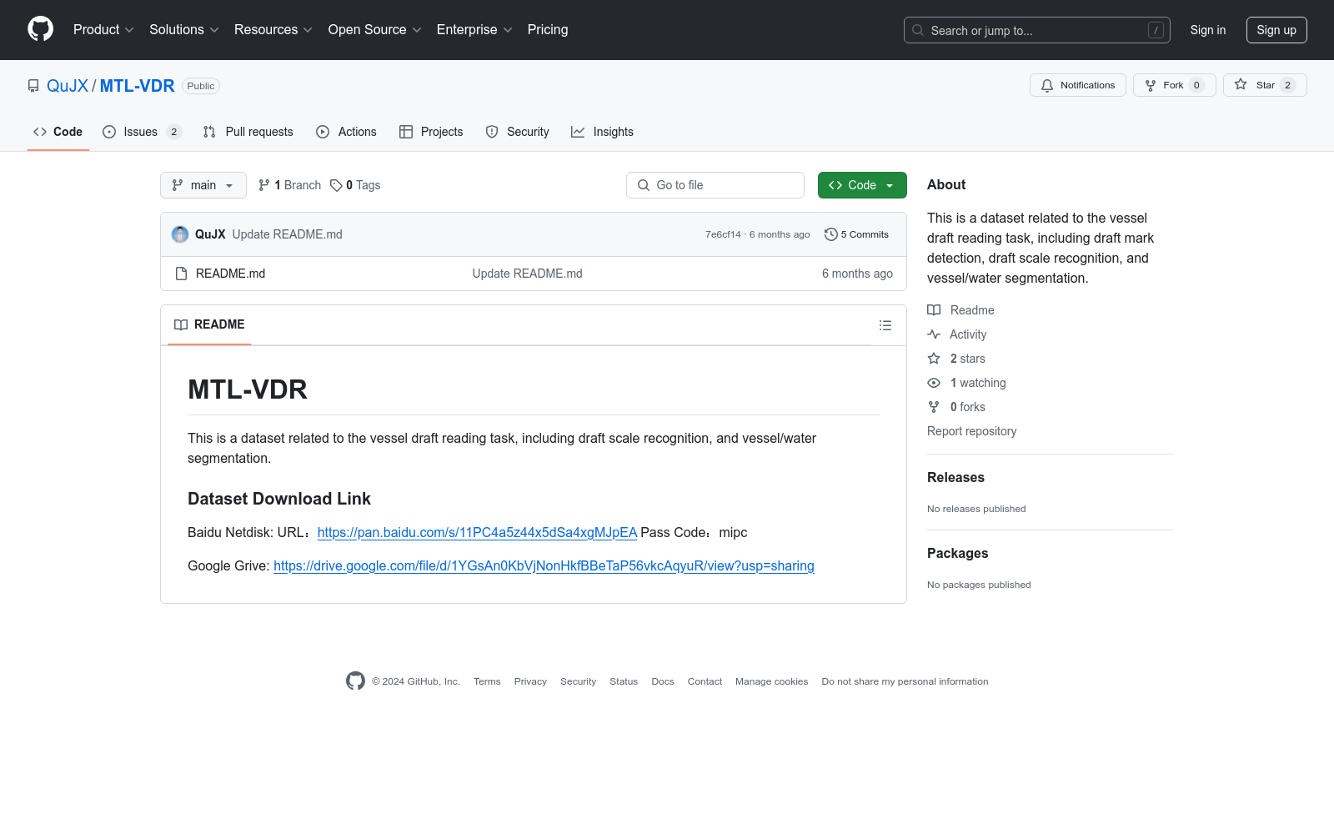This screenshot has width=1334, height=834.
Task: Open the Actions tab
Action: point(347,132)
